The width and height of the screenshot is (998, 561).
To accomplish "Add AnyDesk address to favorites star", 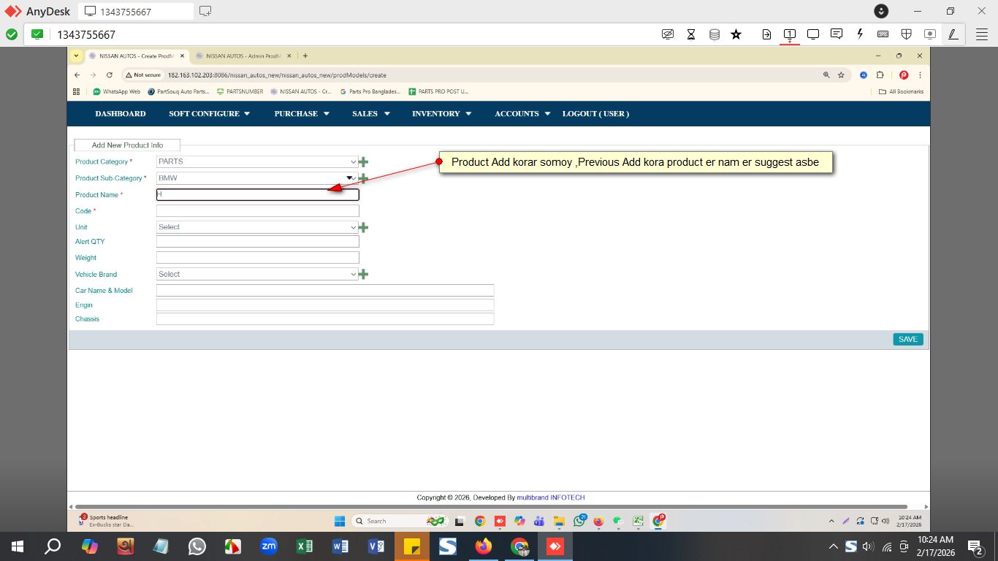I will coord(736,34).
